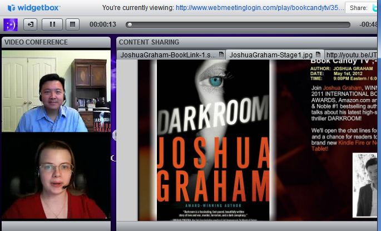The image size is (381, 231).
Task: Click the panel divider collapse handle
Action: coord(114,135)
